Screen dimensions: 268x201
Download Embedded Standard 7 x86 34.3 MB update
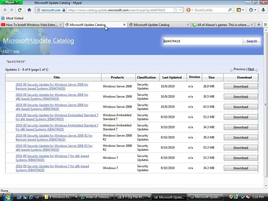click(x=241, y=127)
